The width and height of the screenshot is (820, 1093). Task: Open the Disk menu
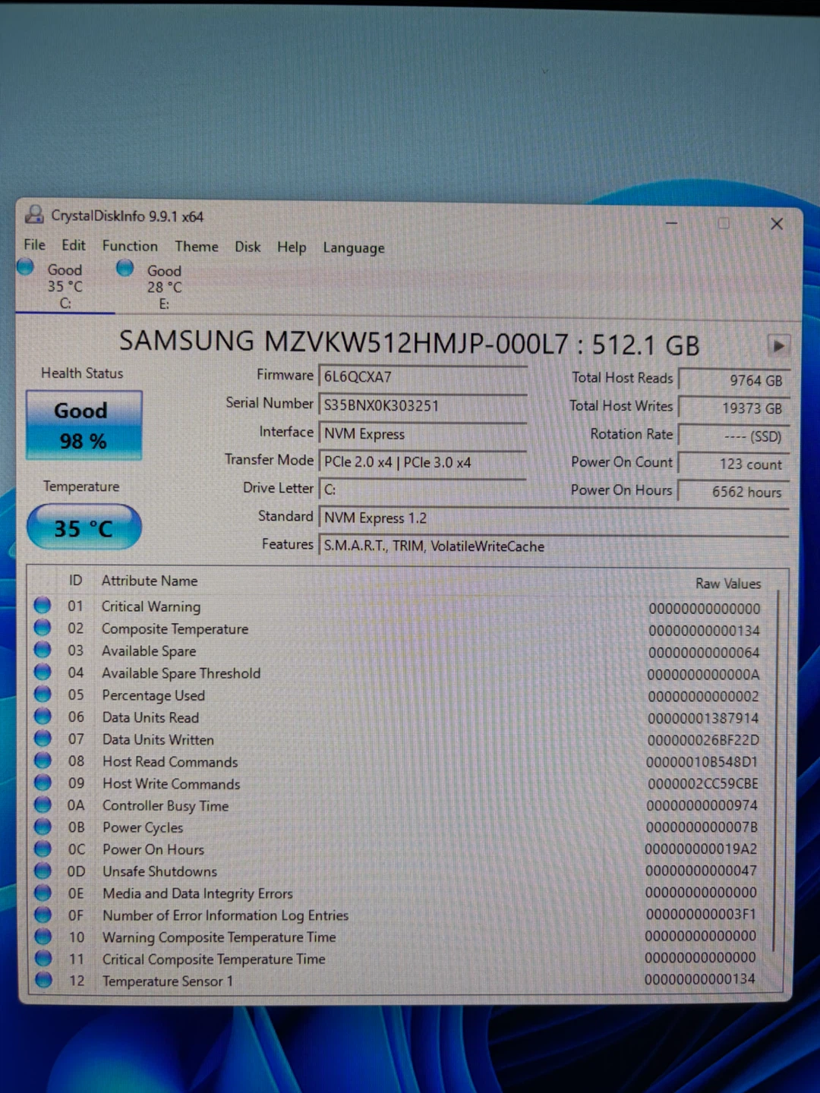point(248,247)
